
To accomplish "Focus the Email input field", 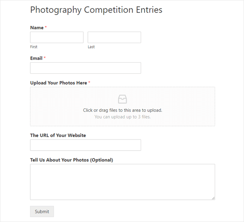I will [86, 68].
